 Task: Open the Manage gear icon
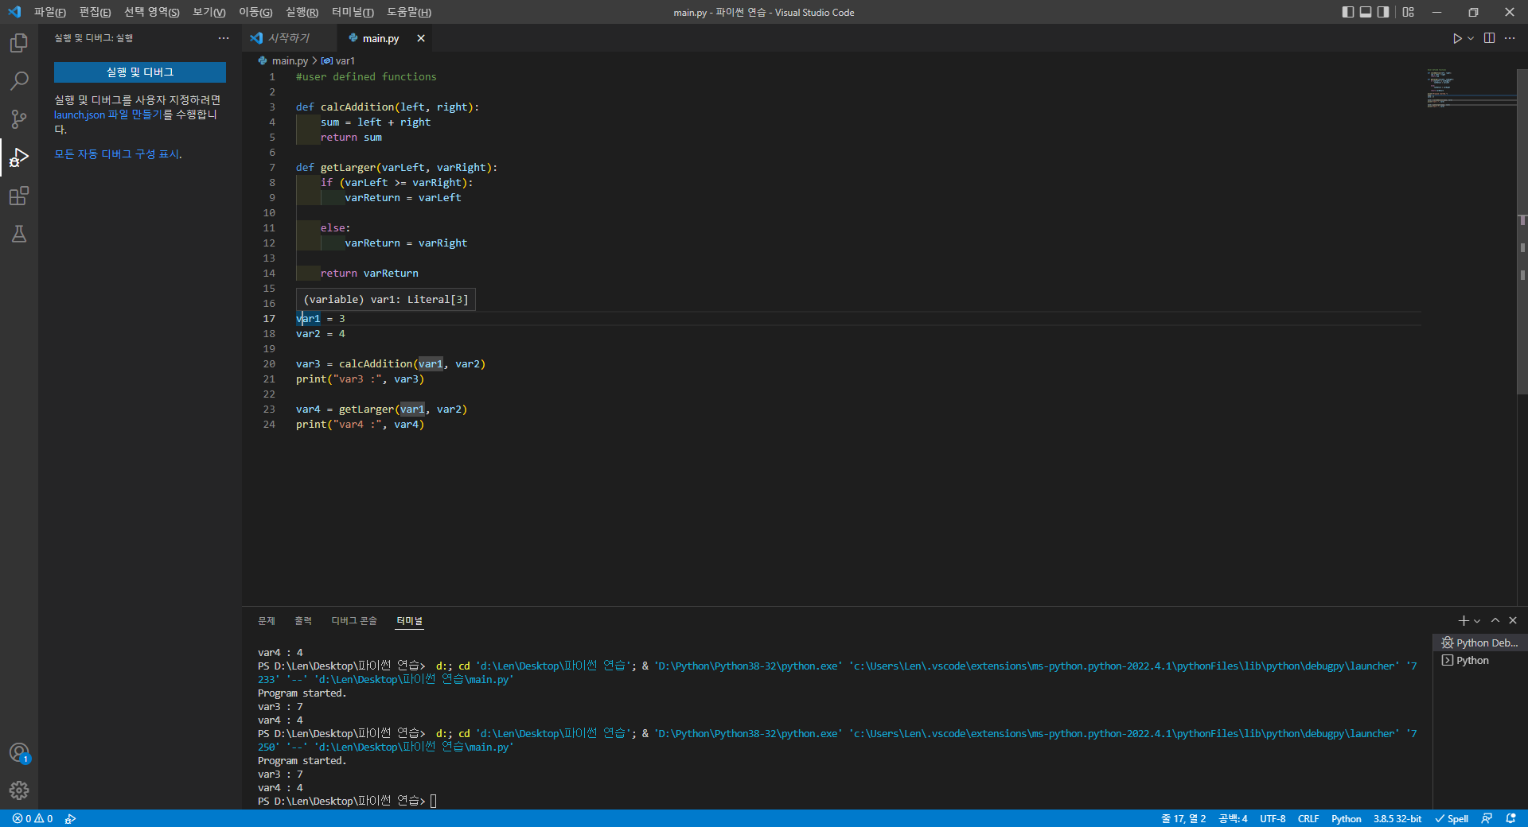pos(19,790)
